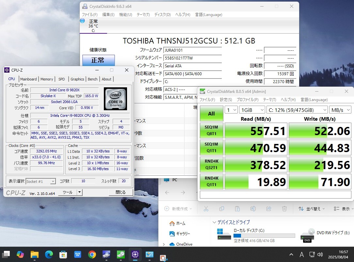This screenshot has width=354, height=262.
Task: Select the ローカル ディスク (C:) drive
Action: pos(256,235)
